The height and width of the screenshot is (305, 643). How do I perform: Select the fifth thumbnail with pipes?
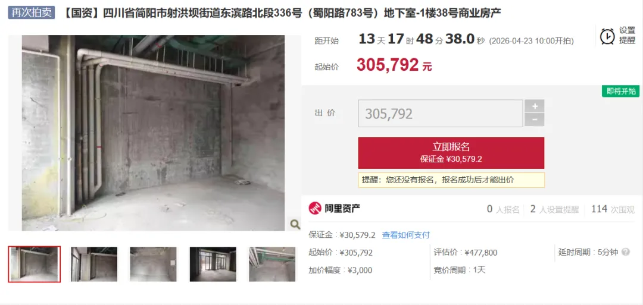click(272, 264)
